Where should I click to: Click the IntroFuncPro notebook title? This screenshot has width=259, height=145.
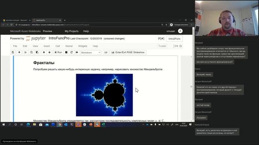[x=59, y=38]
